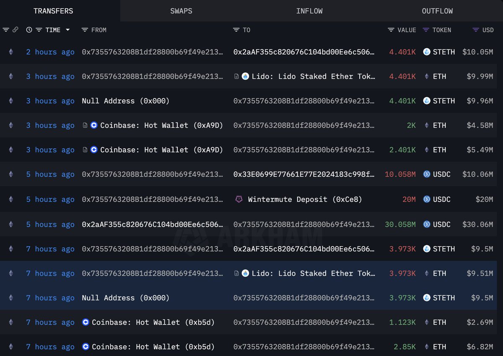Image resolution: width=503 pixels, height=356 pixels.
Task: Open recipient 0x2aAF355c address in the $10.05M row
Action: click(304, 52)
